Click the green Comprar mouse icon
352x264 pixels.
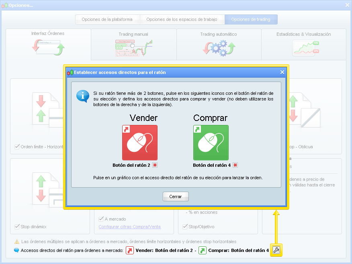[211, 143]
